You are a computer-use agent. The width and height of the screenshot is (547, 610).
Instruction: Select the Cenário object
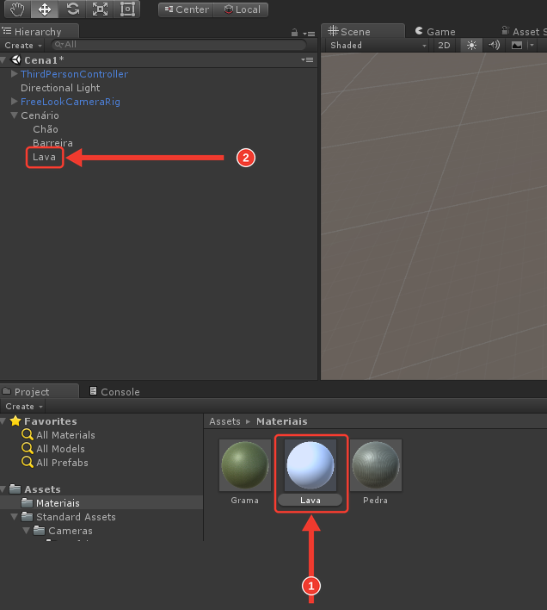[40, 115]
